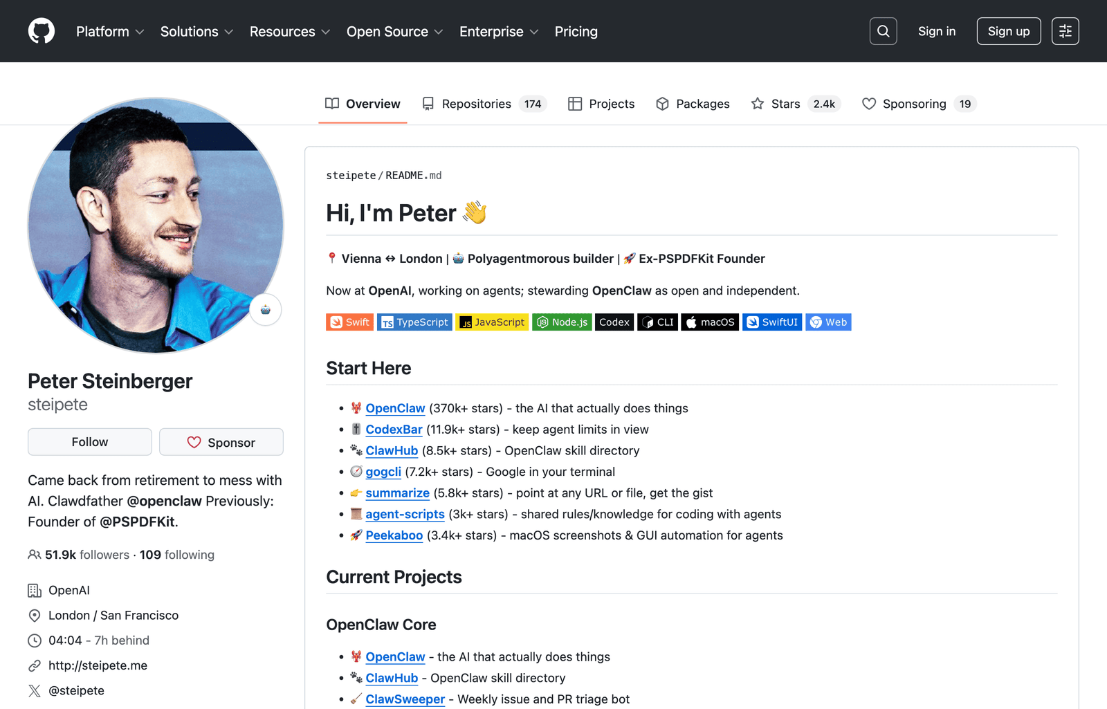Open the Pricing page

pyautogui.click(x=576, y=32)
